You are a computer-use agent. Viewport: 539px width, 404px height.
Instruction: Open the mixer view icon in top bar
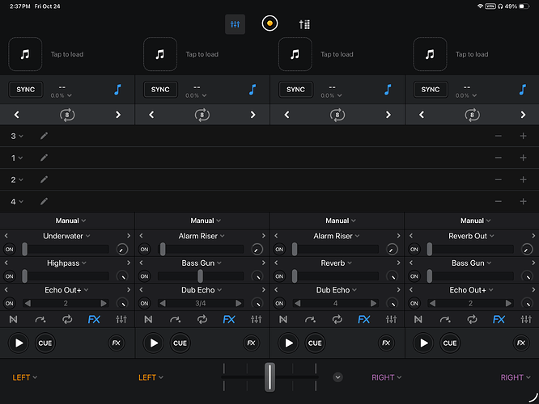pyautogui.click(x=235, y=24)
